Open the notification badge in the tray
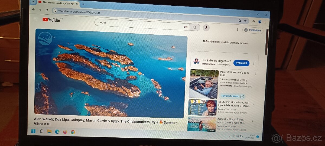The height and width of the screenshot is (146, 325). (x=258, y=137)
